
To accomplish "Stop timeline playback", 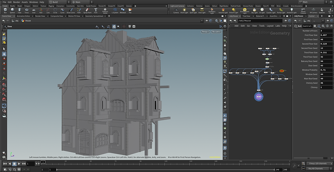I will click(14, 164).
